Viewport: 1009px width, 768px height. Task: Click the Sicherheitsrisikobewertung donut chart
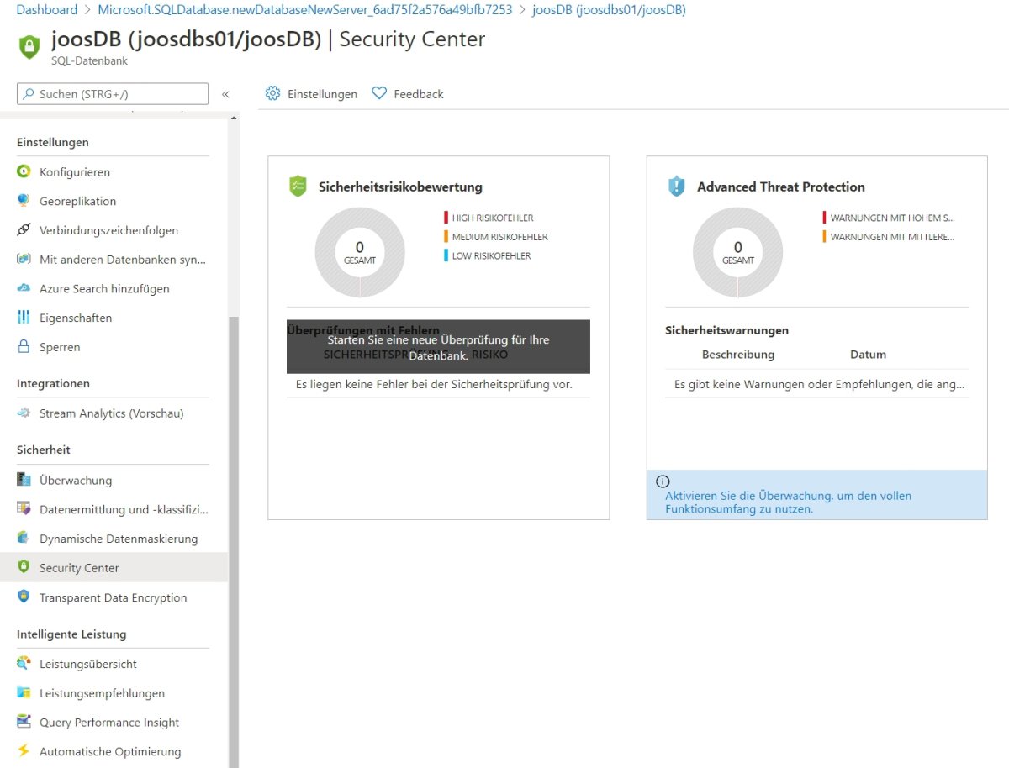point(360,252)
